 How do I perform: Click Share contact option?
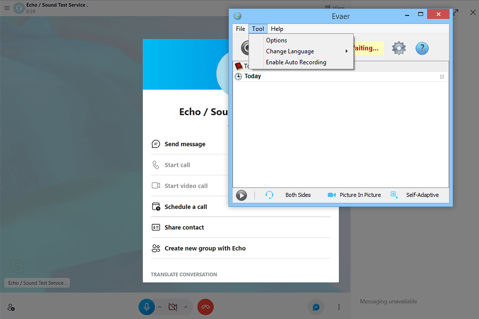(184, 227)
